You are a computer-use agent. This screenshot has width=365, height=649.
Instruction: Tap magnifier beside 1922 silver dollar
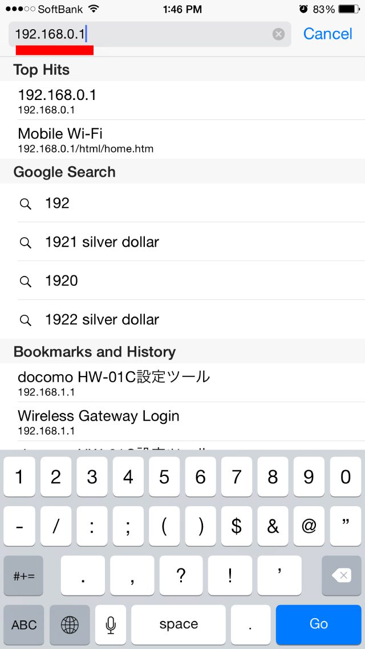[26, 320]
